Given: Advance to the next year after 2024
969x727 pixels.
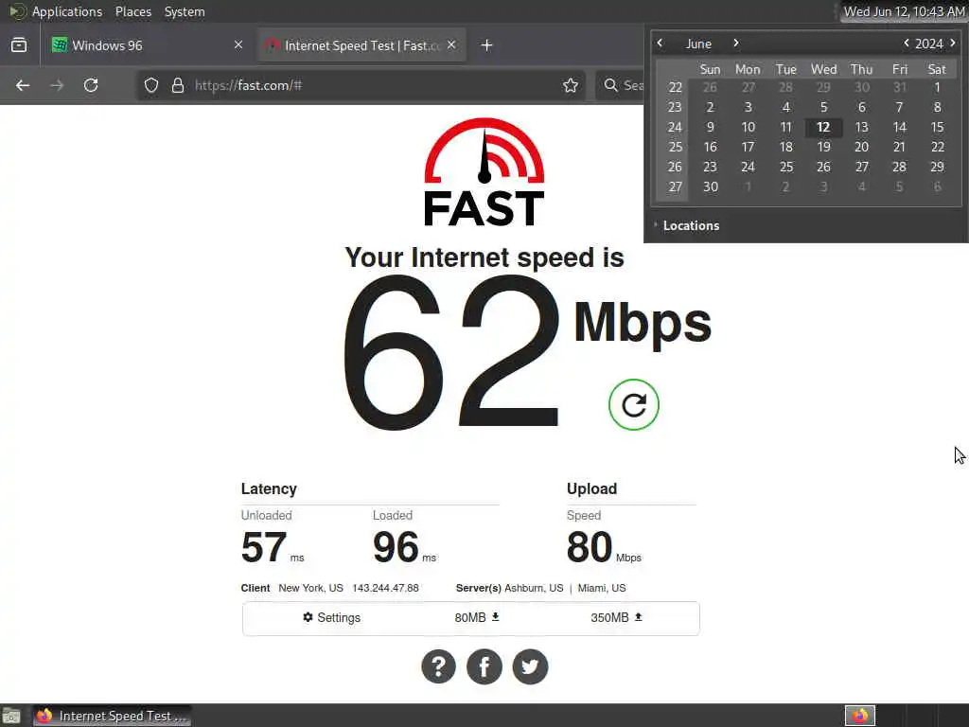Looking at the screenshot, I should 953,44.
